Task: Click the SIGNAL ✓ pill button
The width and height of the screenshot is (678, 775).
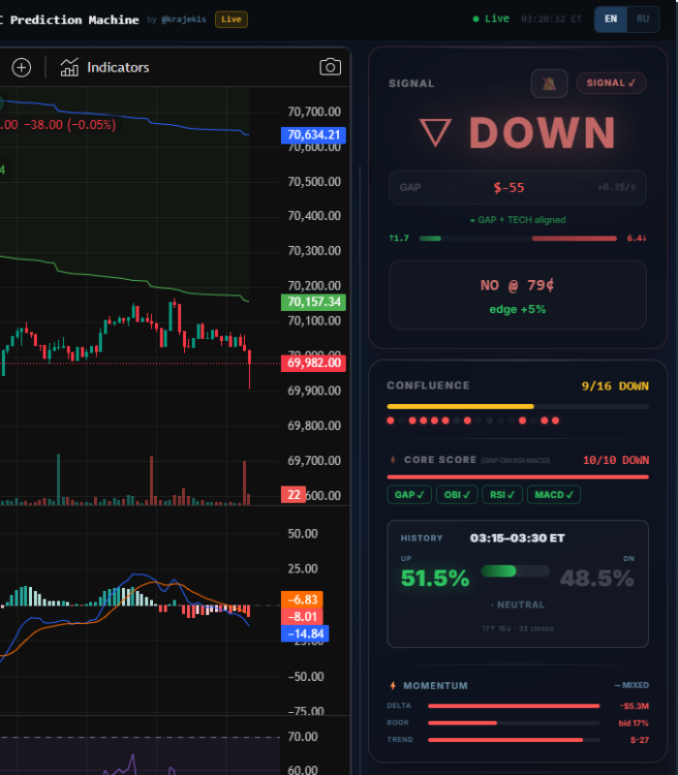Action: tap(611, 83)
